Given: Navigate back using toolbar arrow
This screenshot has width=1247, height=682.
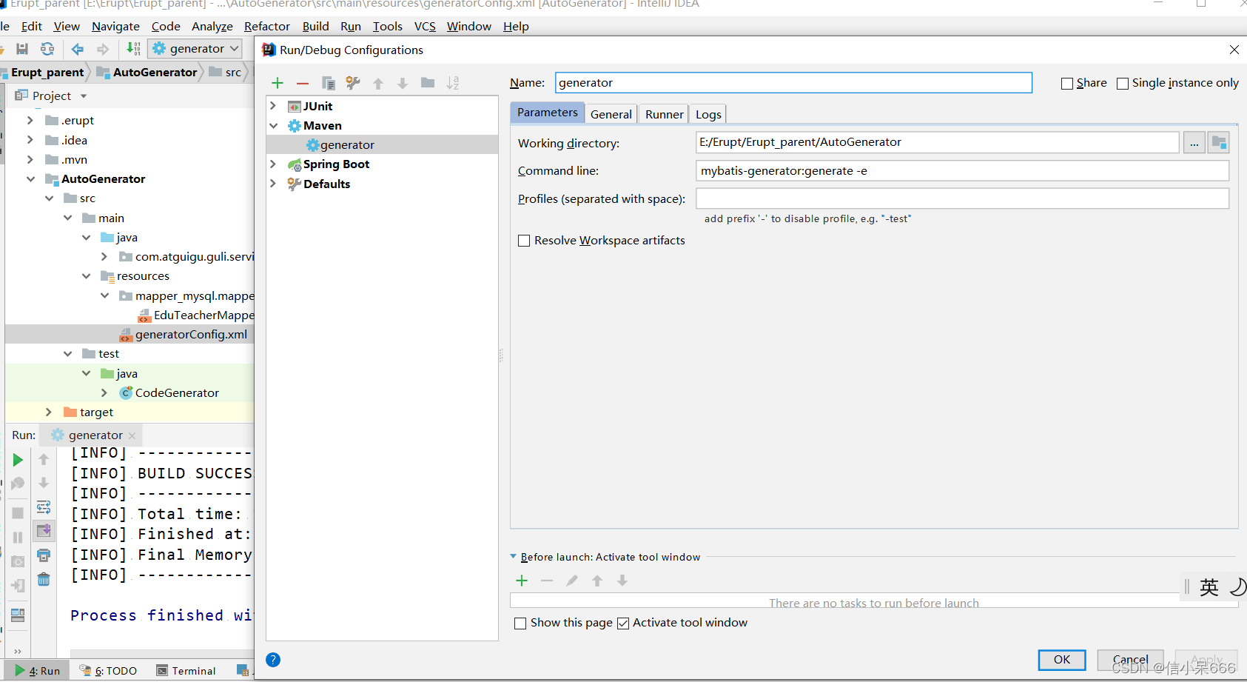Looking at the screenshot, I should [78, 49].
